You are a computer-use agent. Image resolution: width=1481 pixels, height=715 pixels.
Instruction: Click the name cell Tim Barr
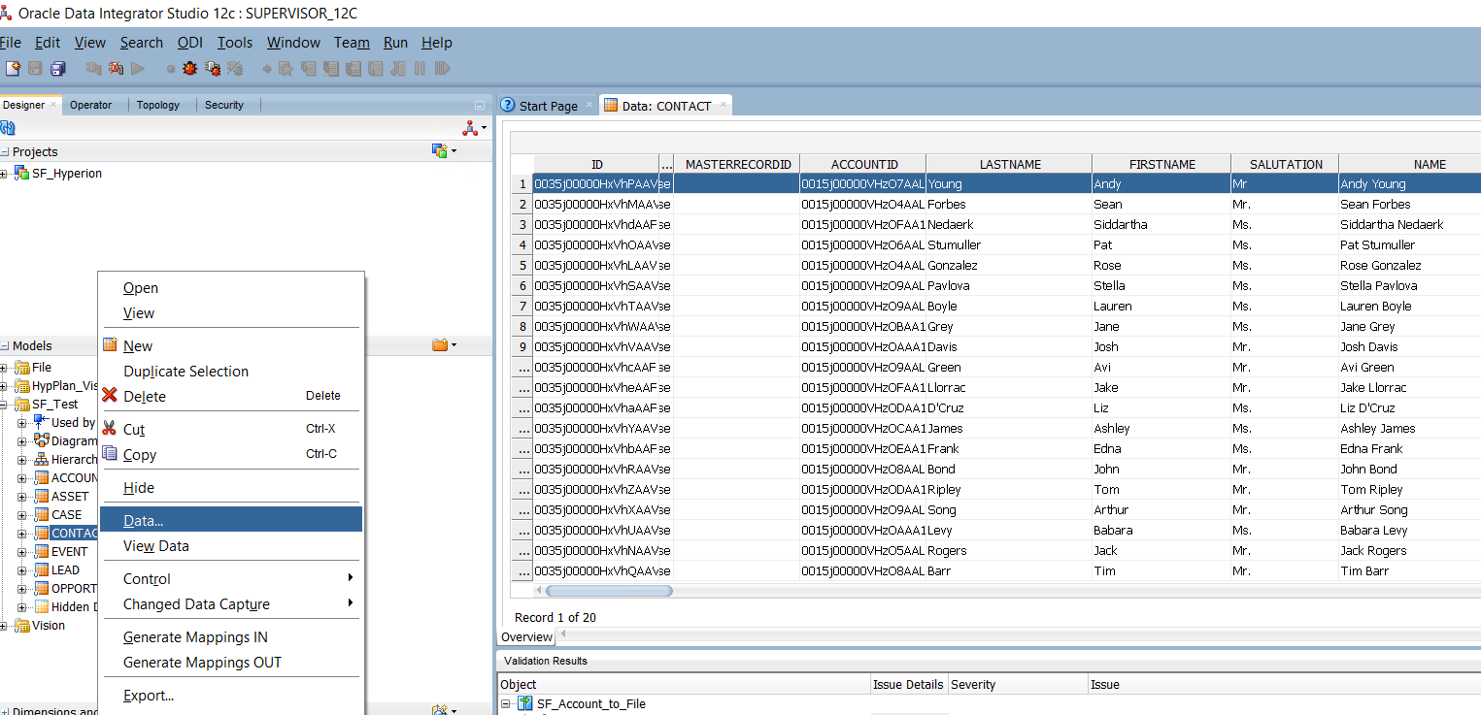[1410, 570]
